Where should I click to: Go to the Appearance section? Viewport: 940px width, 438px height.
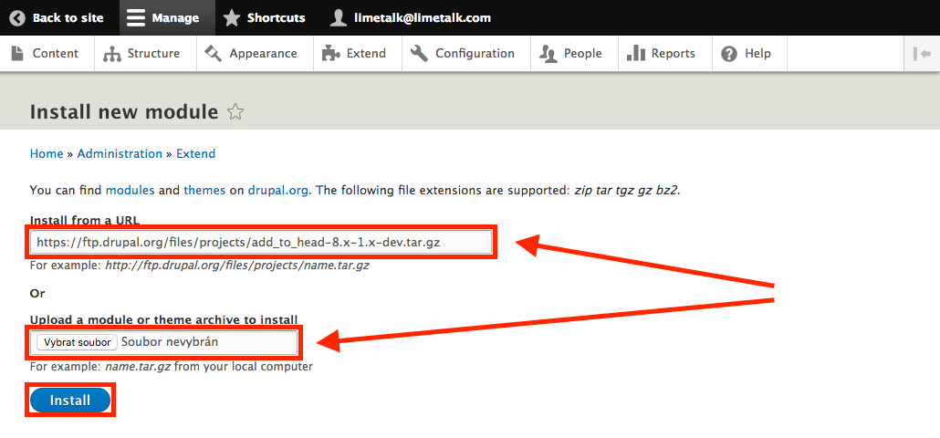click(252, 53)
